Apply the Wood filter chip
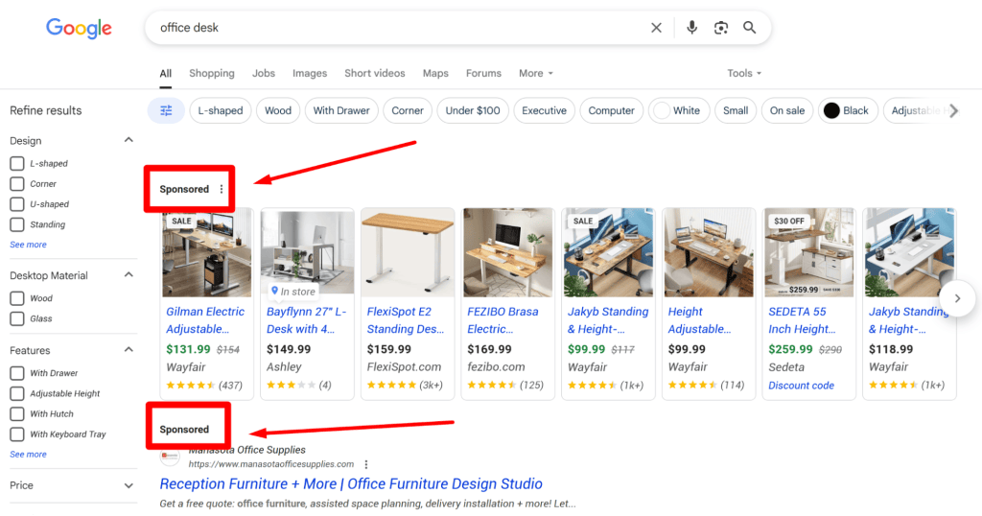The height and width of the screenshot is (516, 982). click(x=278, y=111)
